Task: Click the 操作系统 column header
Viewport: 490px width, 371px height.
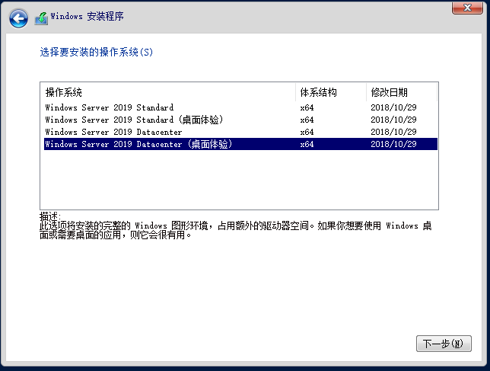Action: (x=64, y=92)
